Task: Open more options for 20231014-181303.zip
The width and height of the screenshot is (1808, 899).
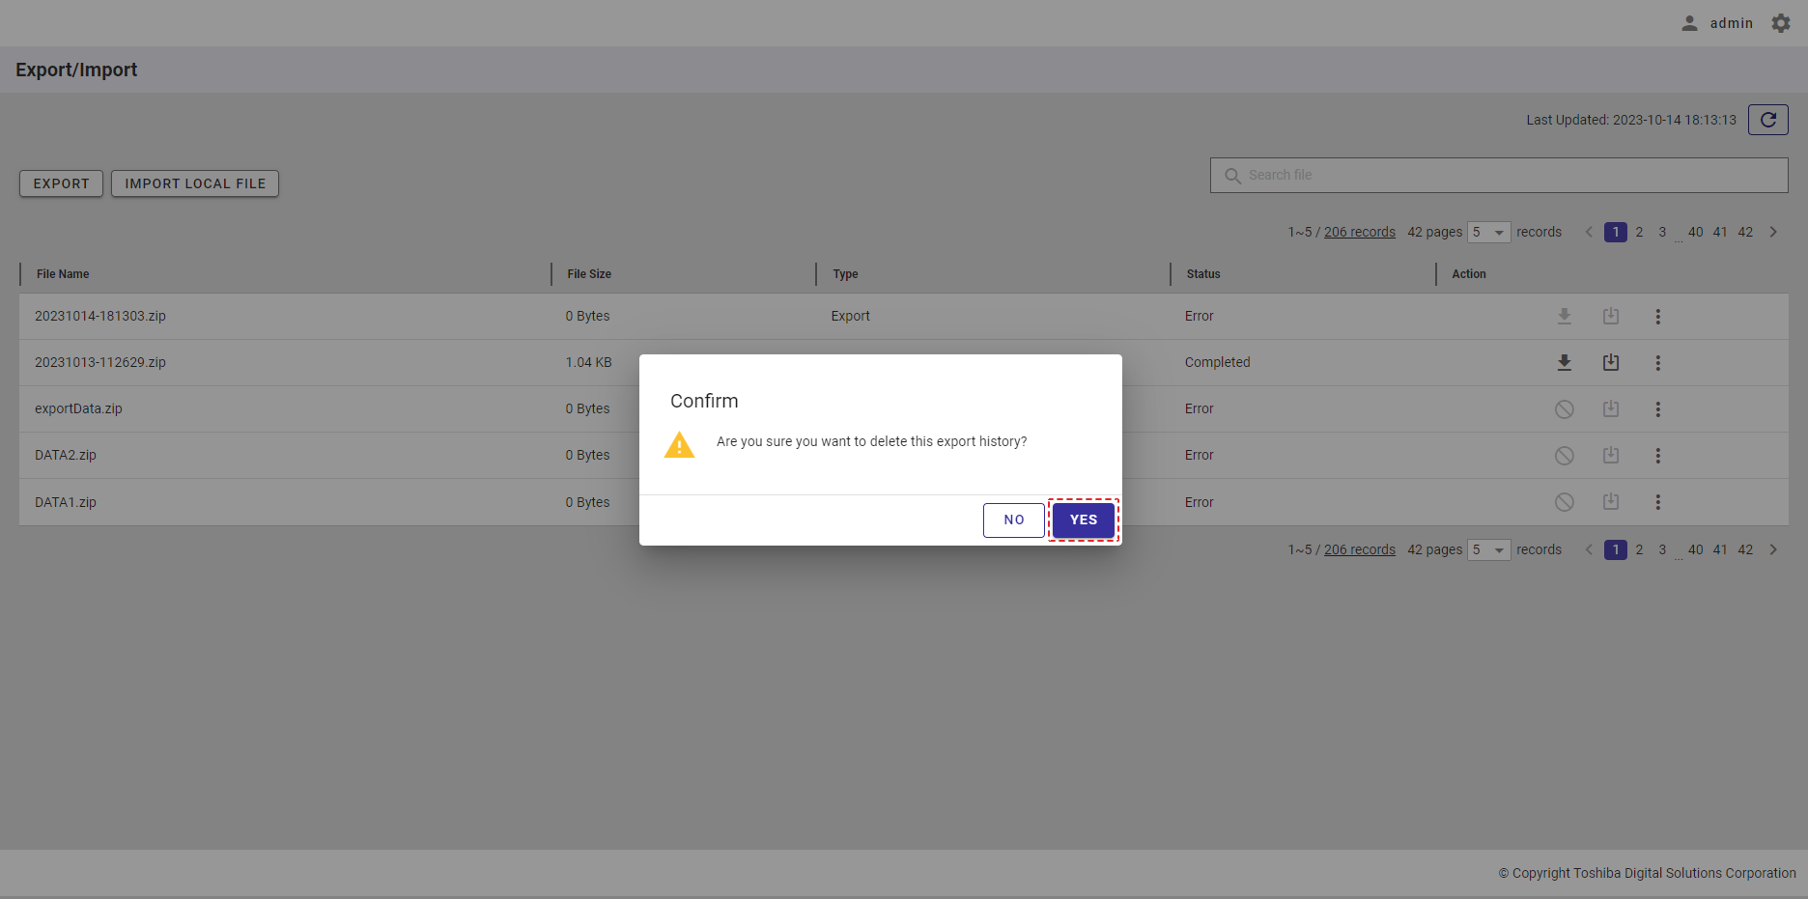Action: tap(1657, 317)
